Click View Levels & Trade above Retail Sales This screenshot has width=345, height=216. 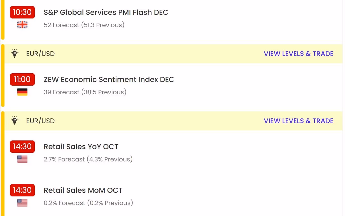tap(299, 121)
